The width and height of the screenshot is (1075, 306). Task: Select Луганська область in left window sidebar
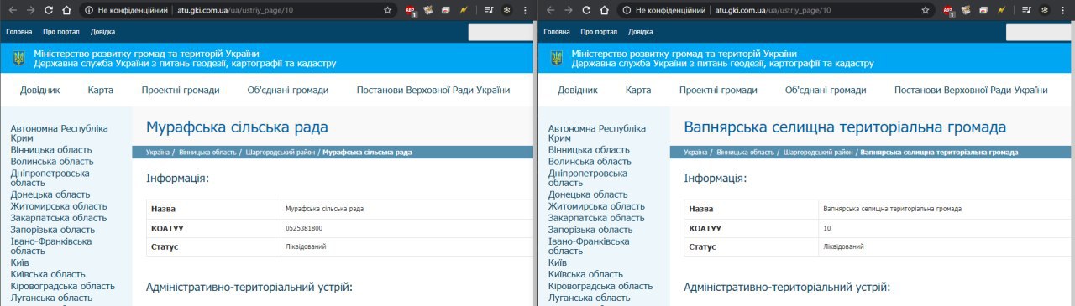coord(51,298)
